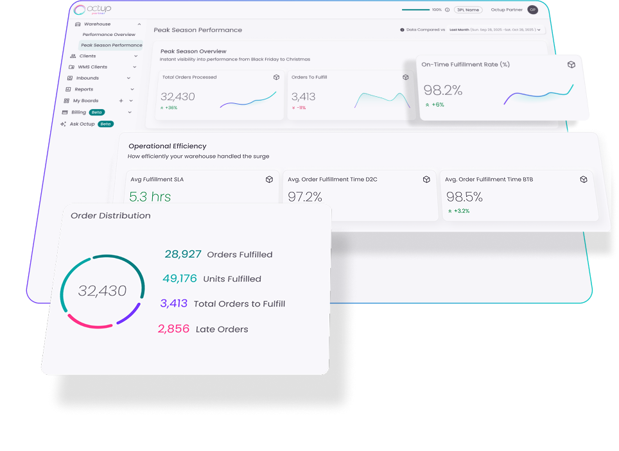This screenshot has width=619, height=451.
Task: Open Peak Season Performance sidebar item
Action: pyautogui.click(x=111, y=46)
